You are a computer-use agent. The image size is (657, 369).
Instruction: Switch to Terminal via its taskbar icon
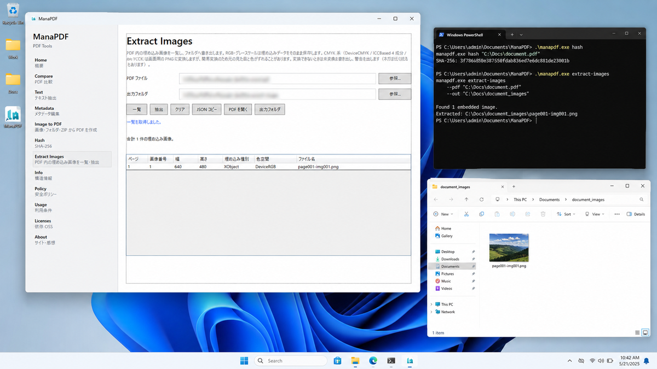(x=391, y=361)
